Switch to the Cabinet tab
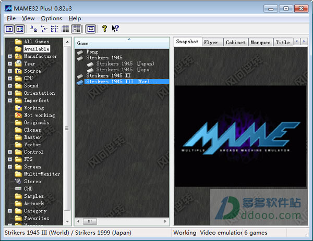313x241 pixels. pos(236,43)
